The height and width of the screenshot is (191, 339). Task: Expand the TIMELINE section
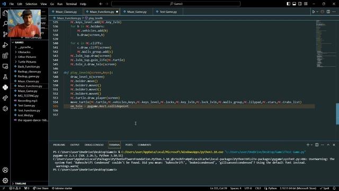(x=20, y=184)
